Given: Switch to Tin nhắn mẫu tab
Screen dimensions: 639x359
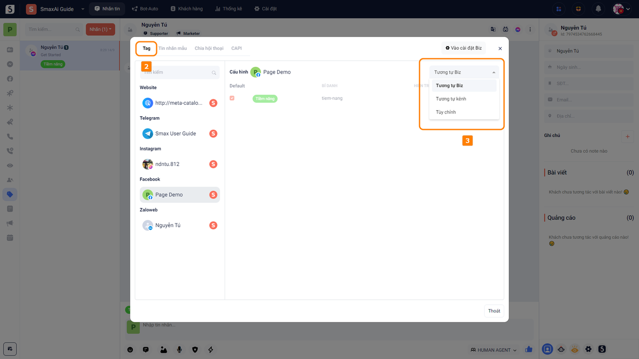Looking at the screenshot, I should 173,48.
